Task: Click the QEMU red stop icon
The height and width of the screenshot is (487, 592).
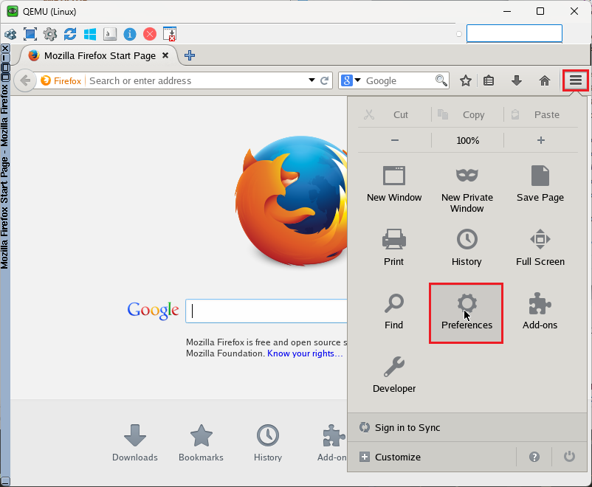Action: tap(150, 34)
